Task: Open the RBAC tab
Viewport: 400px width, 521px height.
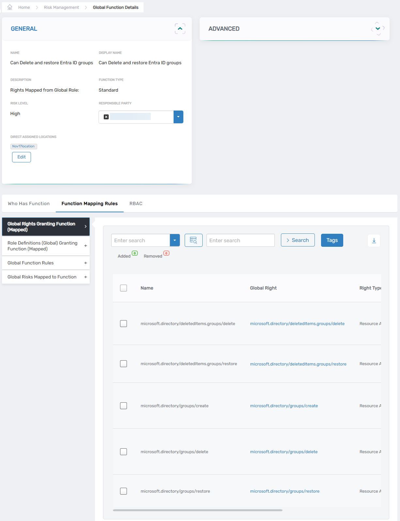Action: tap(136, 203)
